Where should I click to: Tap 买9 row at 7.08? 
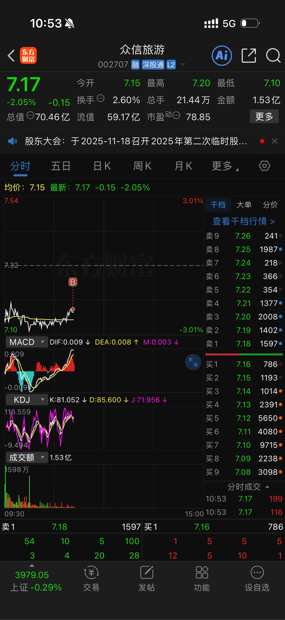click(244, 472)
